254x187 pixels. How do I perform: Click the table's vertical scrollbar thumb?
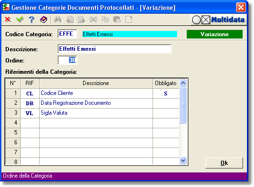point(183,105)
